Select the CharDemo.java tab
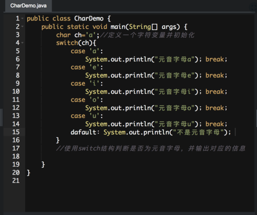257x215 pixels. tap(28, 6)
